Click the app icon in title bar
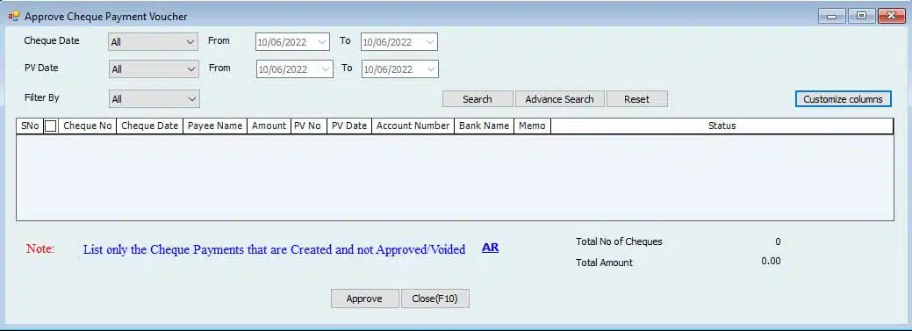Screen dimensions: 912x331 coord(13,17)
